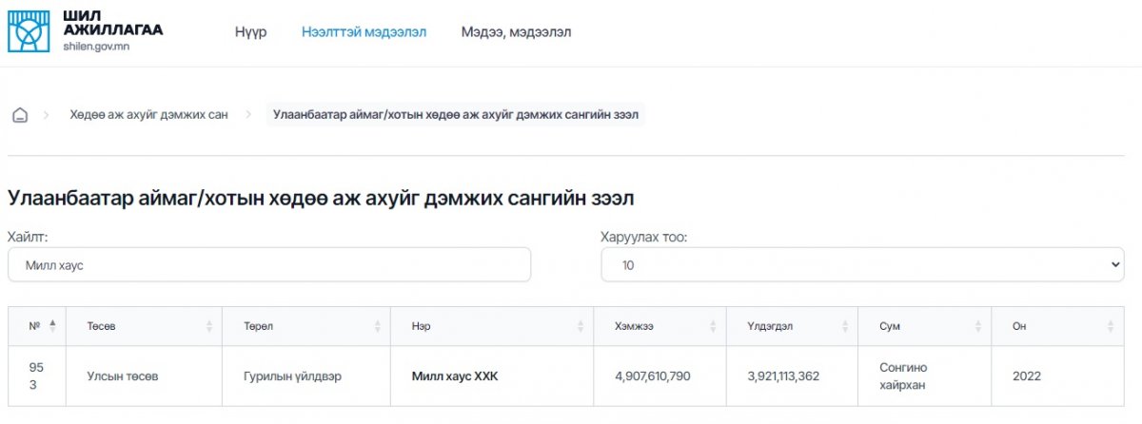The image size is (1142, 424).
Task: Open Хөдөө аж ахуйг дэмжих сан breadcrumb
Action: [148, 115]
